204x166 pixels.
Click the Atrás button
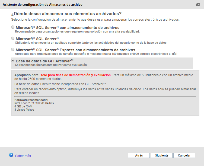(139, 155)
